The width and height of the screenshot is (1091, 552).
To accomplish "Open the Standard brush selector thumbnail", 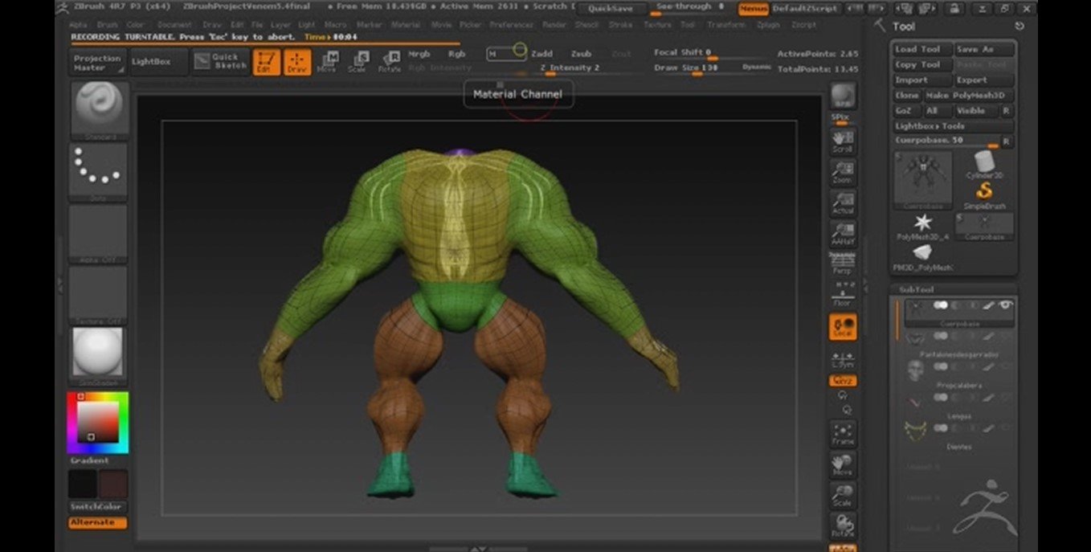I will [100, 110].
